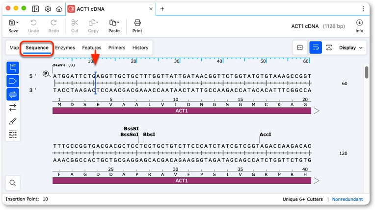The width and height of the screenshot is (375, 210).
Task: Toggle the line-wrap display button
Action: 316,47
